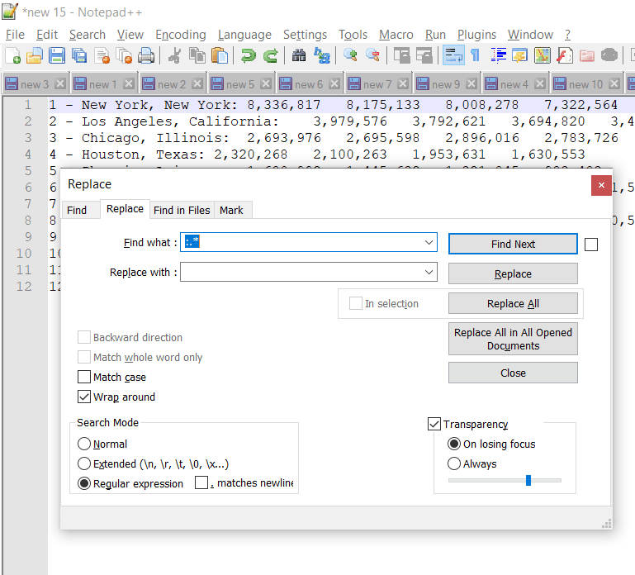Switch to the Mark tab

232,211
